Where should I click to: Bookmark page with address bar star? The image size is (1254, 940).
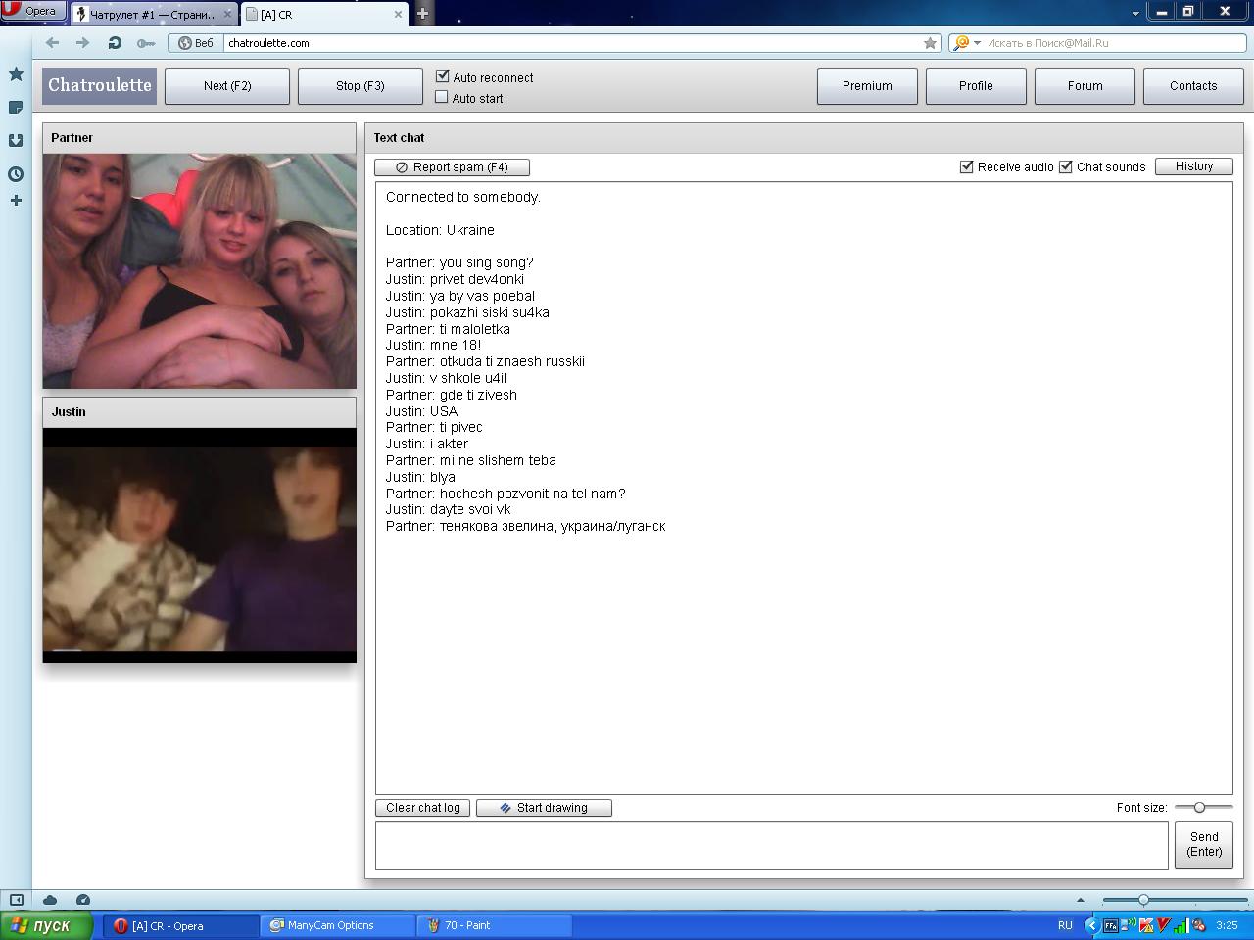[930, 43]
